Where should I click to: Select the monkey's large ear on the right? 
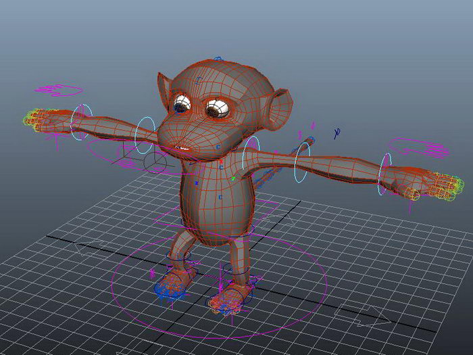(278, 110)
